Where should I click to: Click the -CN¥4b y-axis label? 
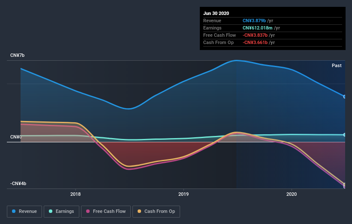18,183
